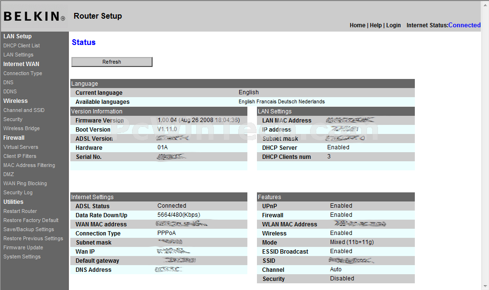Open MAC Address Filtering page

coord(29,165)
